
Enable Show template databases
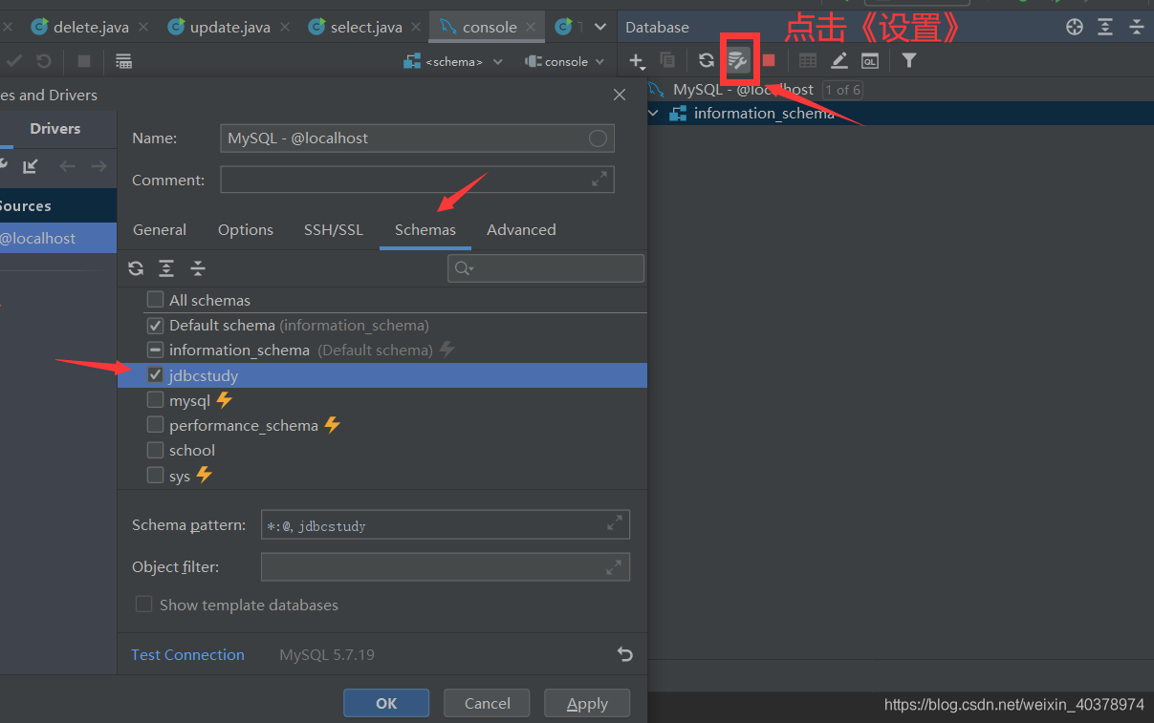pyautogui.click(x=143, y=605)
